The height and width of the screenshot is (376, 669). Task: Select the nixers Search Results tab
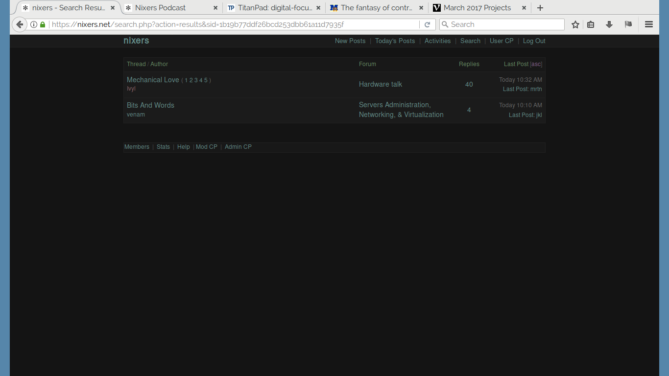tap(69, 8)
